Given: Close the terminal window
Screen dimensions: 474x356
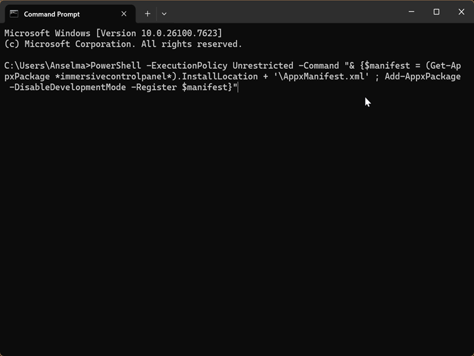Looking at the screenshot, I should pos(461,12).
